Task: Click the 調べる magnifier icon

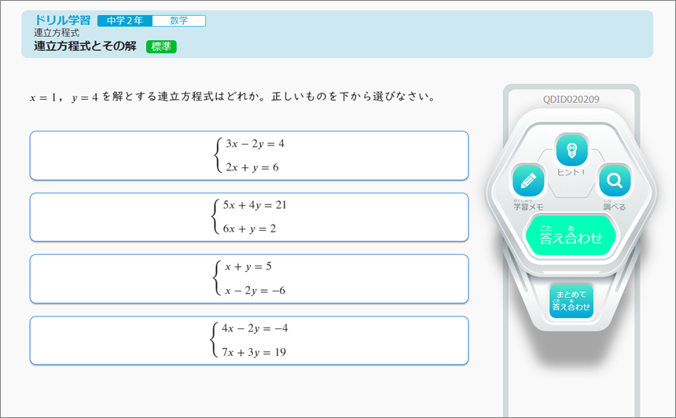Action: tap(615, 181)
